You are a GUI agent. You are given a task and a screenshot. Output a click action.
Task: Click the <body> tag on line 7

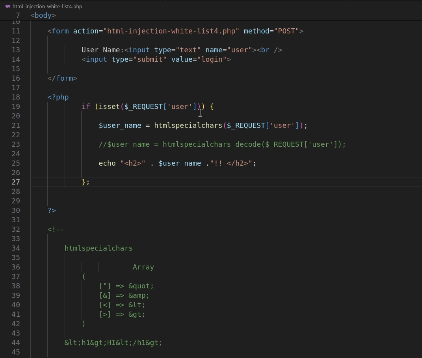pyautogui.click(x=43, y=15)
